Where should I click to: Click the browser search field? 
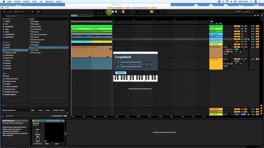coord(36,16)
